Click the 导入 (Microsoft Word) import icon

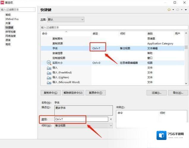[x=49, y=82]
